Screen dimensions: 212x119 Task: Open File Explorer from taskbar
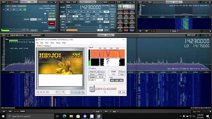click(71, 116)
